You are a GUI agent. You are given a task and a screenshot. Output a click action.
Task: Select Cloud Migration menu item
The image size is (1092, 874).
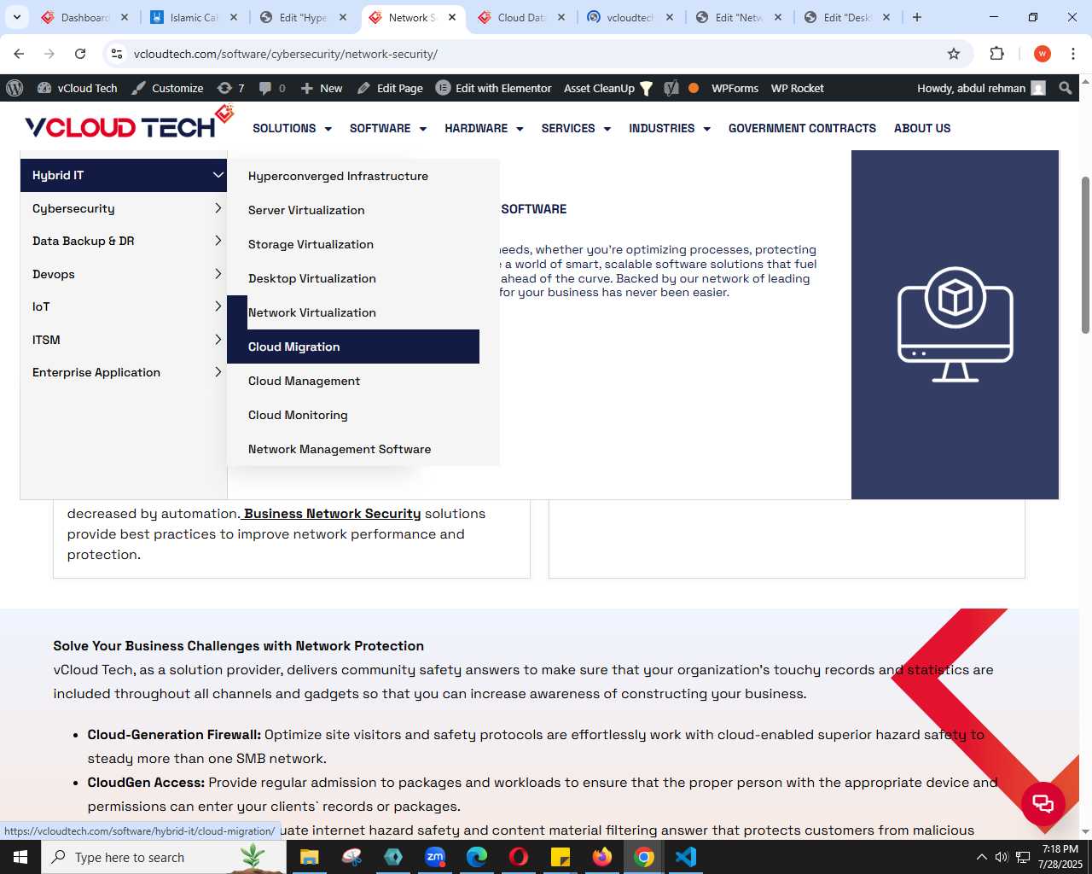pyautogui.click(x=353, y=347)
